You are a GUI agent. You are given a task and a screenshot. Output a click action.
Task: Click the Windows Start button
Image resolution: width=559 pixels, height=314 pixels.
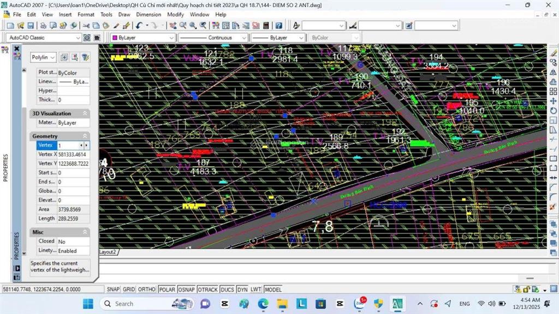tap(88, 303)
